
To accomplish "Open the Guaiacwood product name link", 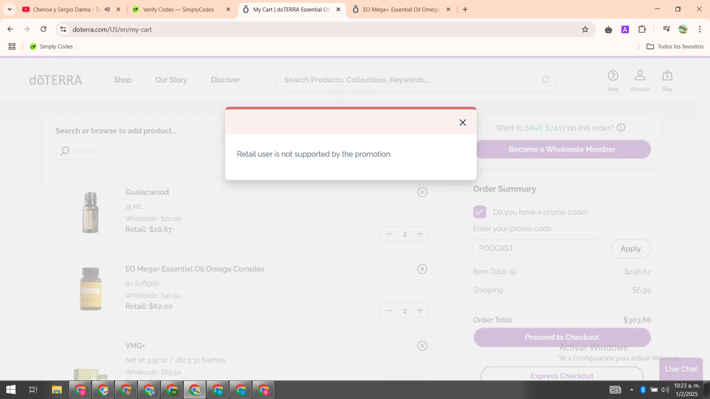I will click(147, 192).
